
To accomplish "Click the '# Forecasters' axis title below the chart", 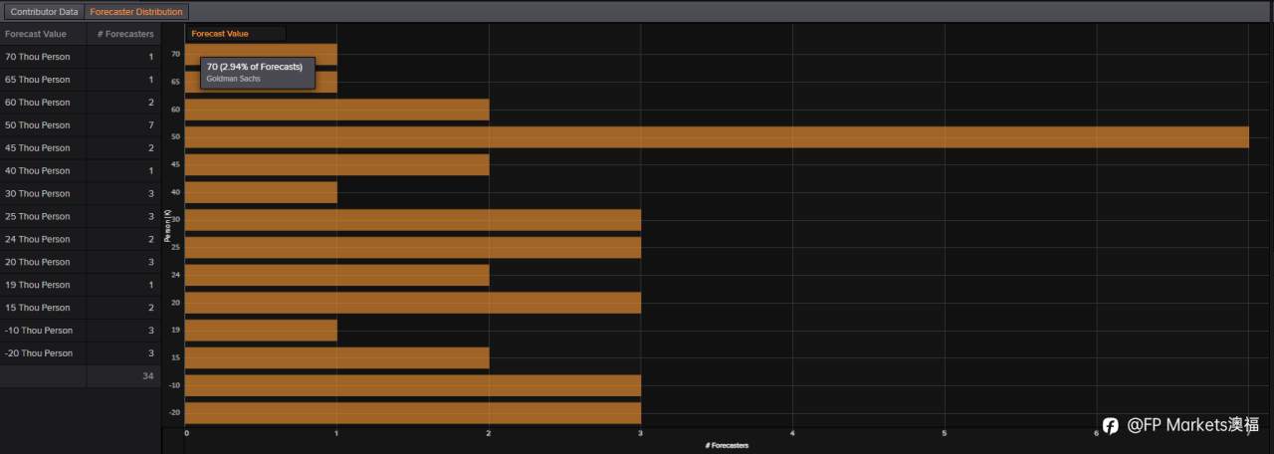I will 727,445.
